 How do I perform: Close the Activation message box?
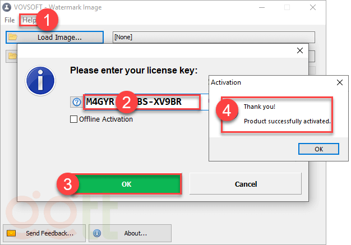[339, 82]
